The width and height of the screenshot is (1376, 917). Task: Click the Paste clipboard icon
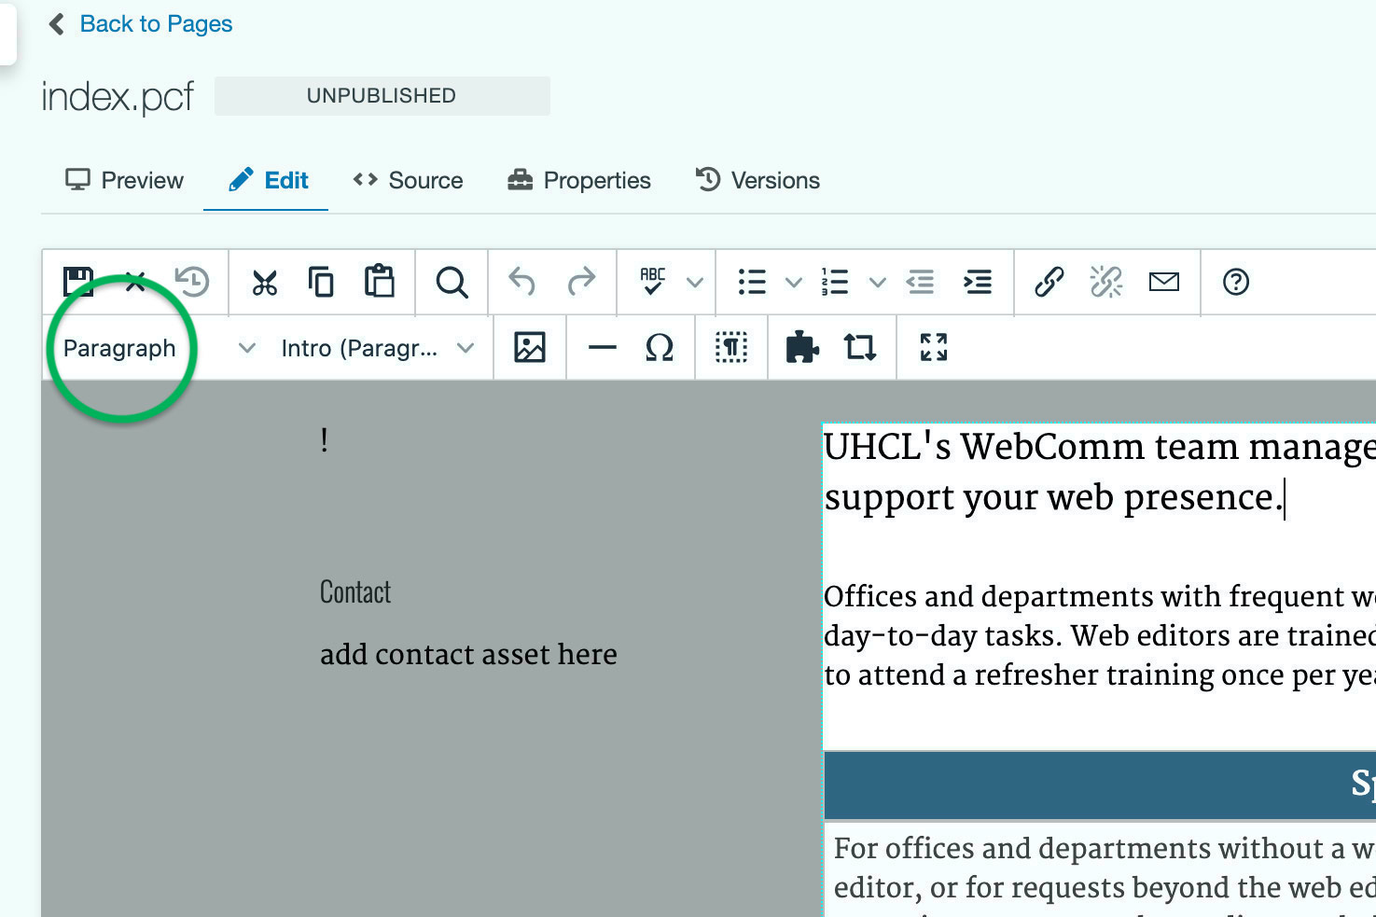pyautogui.click(x=380, y=282)
